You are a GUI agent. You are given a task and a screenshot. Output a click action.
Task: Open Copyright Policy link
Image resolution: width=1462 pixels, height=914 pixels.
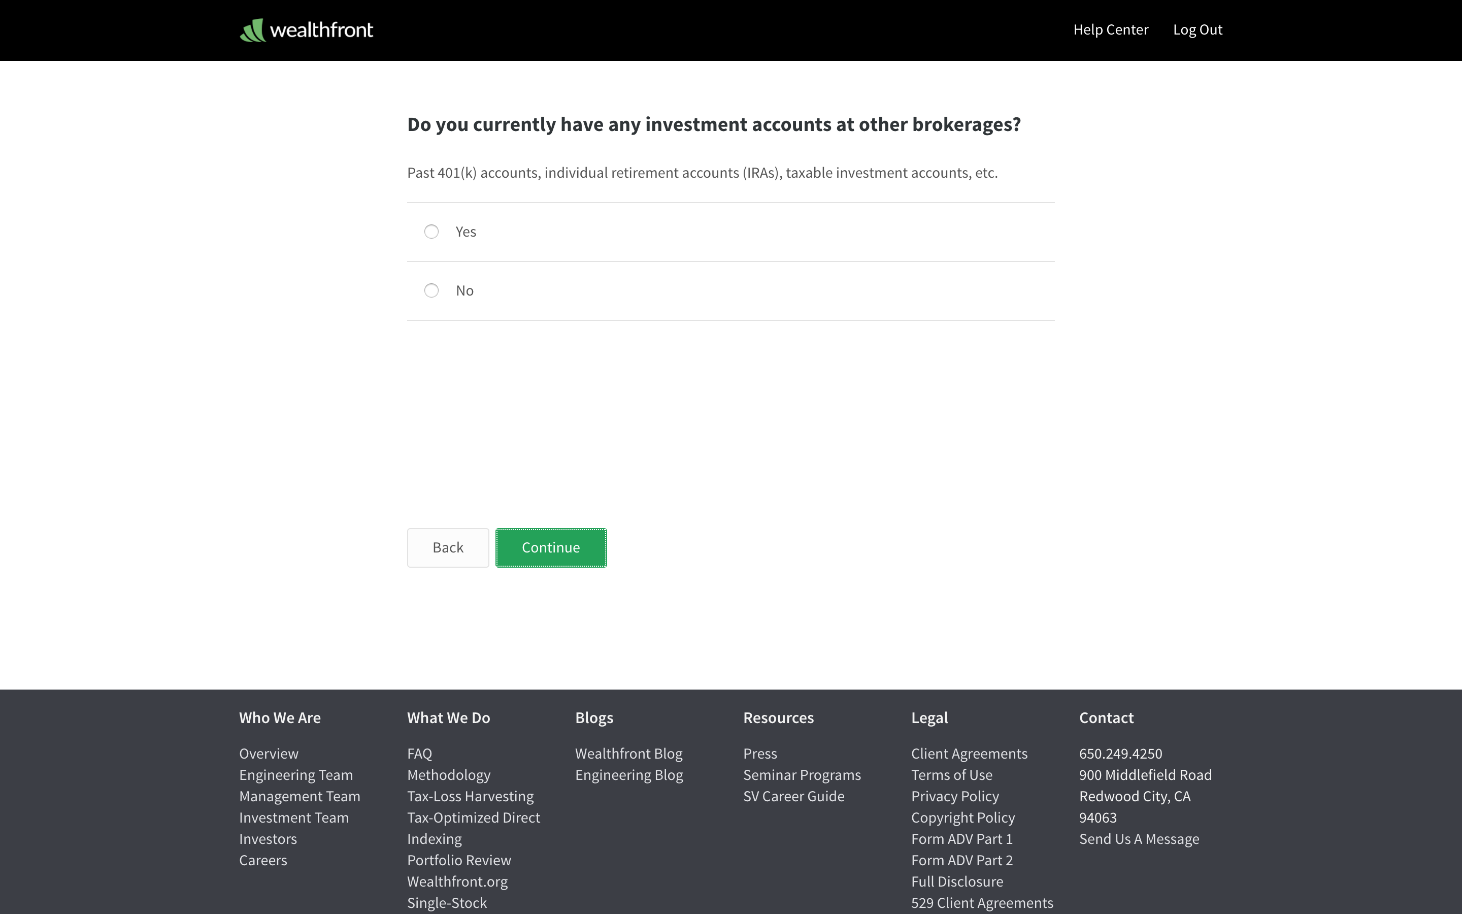pos(963,818)
